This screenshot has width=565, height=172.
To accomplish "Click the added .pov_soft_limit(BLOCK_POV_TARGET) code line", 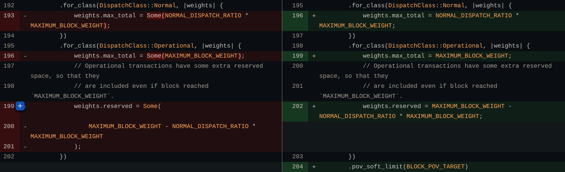I will (x=408, y=167).
